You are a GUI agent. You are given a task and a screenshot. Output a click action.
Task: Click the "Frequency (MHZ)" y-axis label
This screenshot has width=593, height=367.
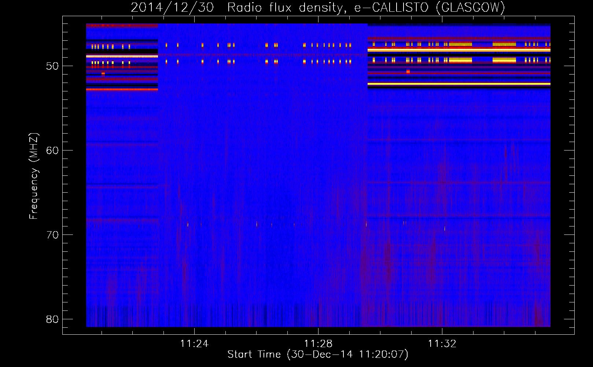pyautogui.click(x=34, y=176)
